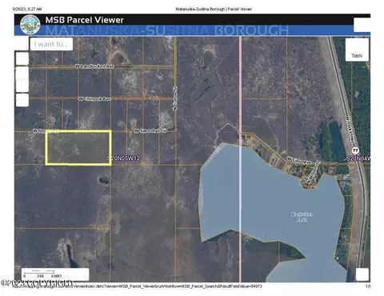Click the S20N05W12 section label
This screenshot has width=384, height=296.
click(x=124, y=158)
